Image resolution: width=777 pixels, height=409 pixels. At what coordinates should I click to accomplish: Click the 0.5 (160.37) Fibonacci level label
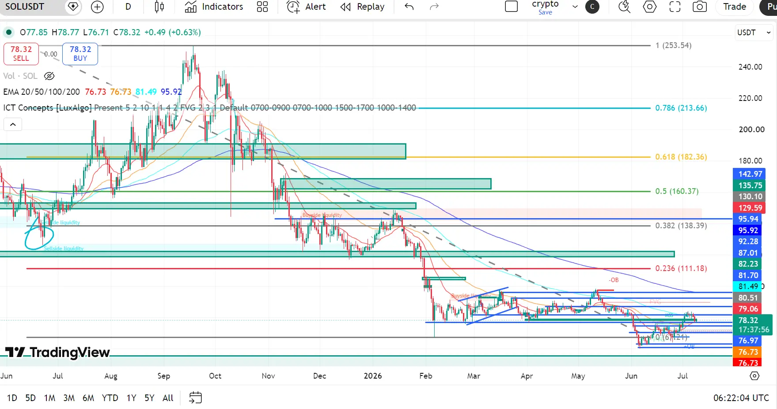point(677,191)
